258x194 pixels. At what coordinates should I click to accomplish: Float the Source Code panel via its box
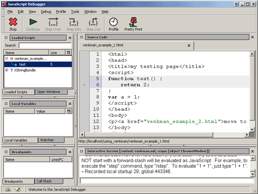(x=82, y=37)
